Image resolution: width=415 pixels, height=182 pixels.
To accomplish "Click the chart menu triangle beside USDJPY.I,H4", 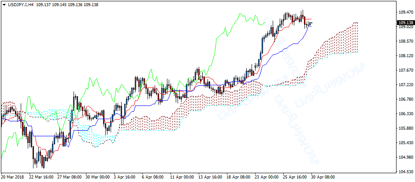I will point(4,5).
